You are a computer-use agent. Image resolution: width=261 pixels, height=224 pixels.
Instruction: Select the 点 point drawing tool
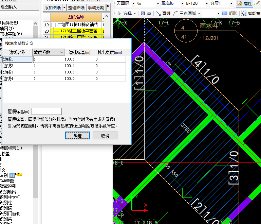146,14
